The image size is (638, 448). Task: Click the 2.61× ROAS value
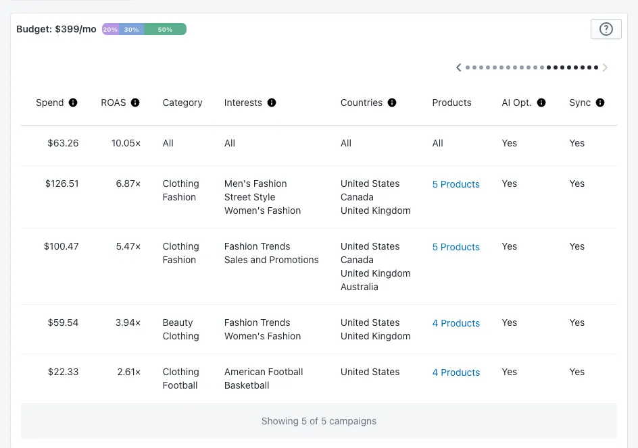[x=129, y=372]
